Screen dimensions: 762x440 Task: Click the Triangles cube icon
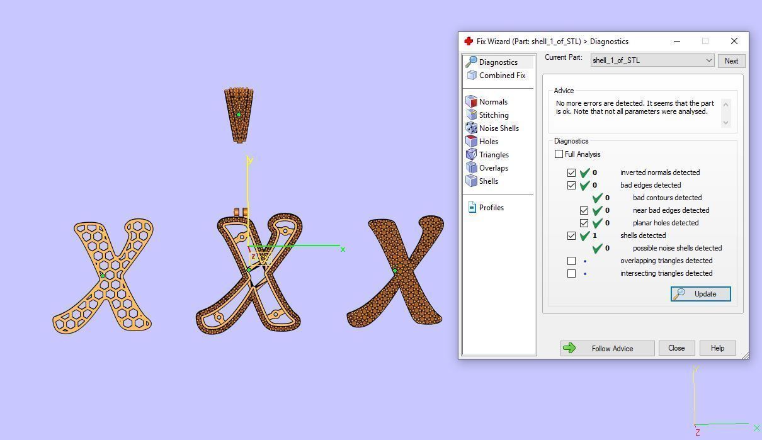point(471,154)
